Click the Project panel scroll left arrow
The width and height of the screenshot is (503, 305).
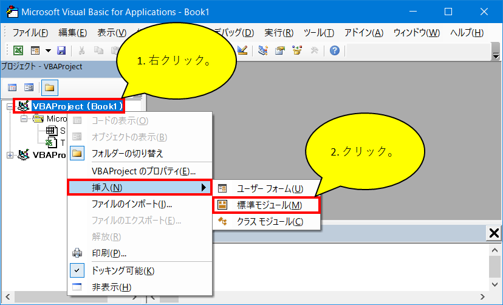click(8, 297)
